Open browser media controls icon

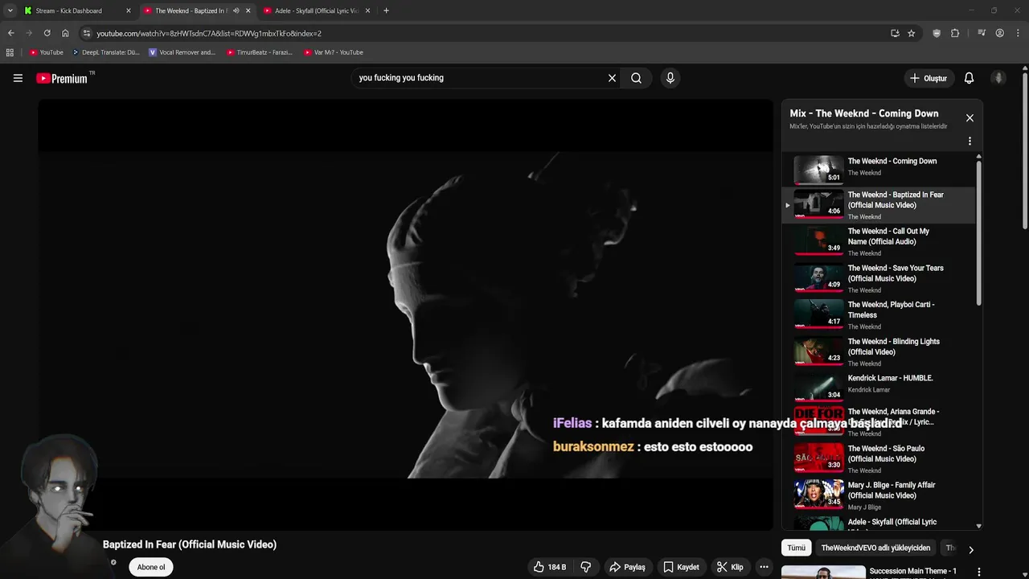tap(982, 33)
